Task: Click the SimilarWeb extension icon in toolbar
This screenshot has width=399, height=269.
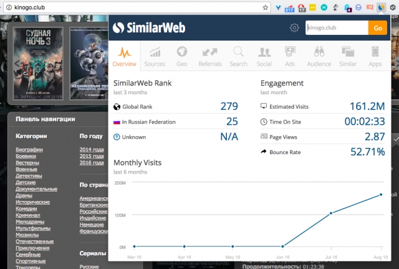Action: click(x=381, y=7)
